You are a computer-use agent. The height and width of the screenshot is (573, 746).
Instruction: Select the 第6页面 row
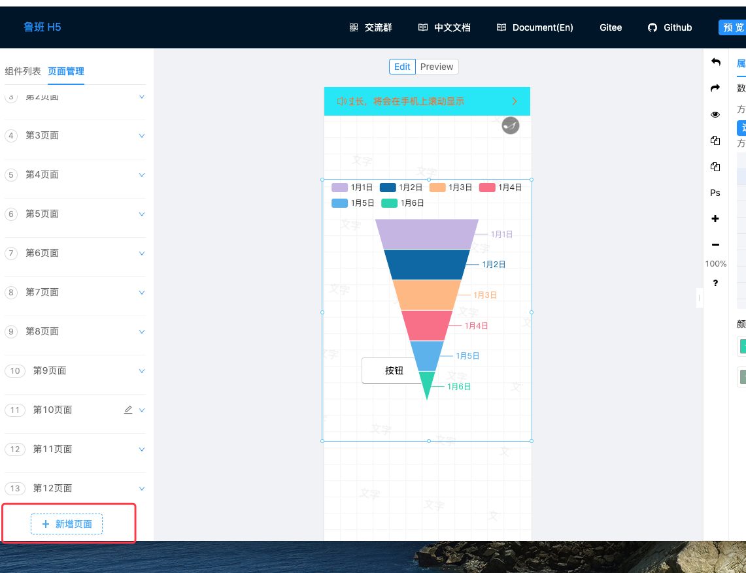tap(75, 253)
